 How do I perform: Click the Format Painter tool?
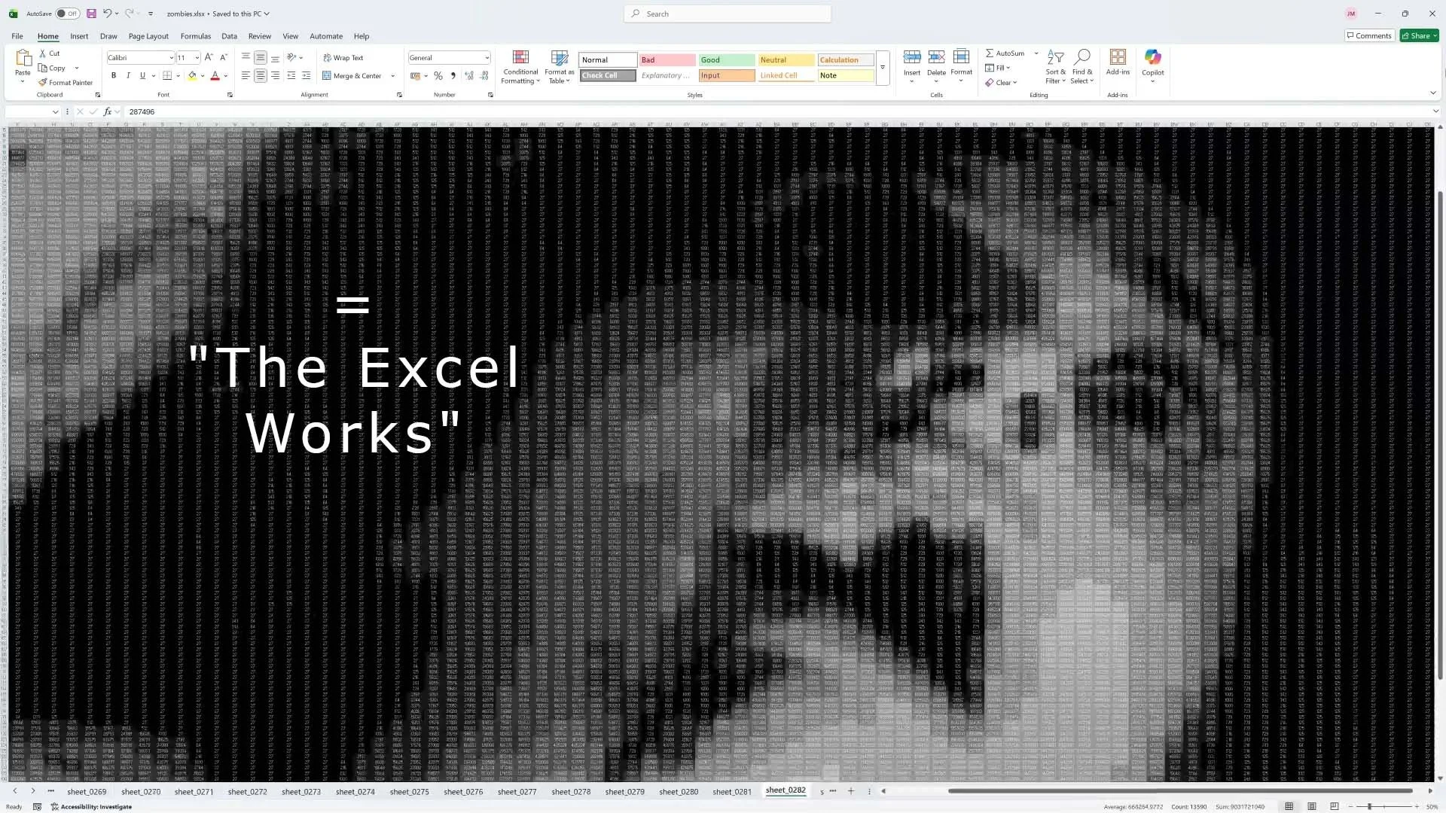[x=66, y=83]
